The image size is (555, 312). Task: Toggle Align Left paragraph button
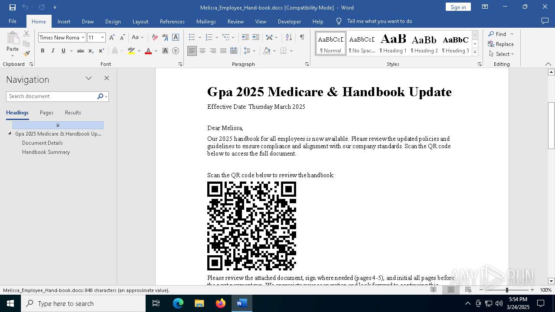coord(192,51)
